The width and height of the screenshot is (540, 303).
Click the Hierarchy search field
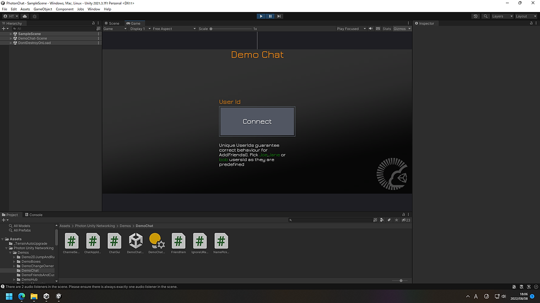pos(53,29)
